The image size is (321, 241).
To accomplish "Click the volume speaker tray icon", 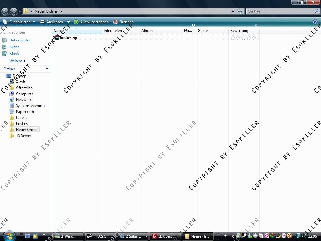I will coord(303,236).
